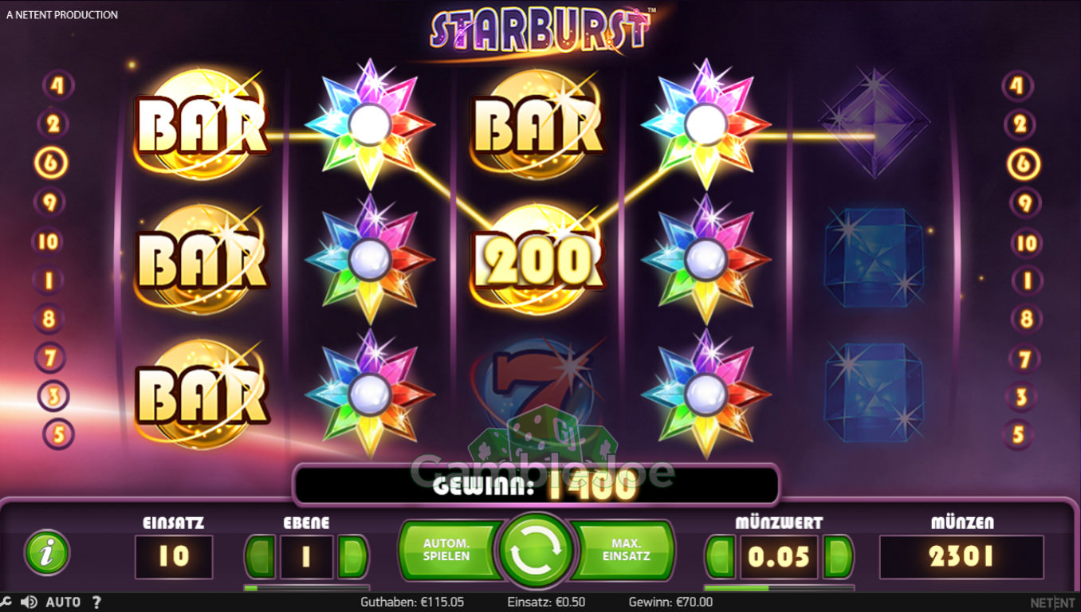1081x612 pixels.
Task: Select payline 4 indicator on left side
Action: tap(57, 85)
